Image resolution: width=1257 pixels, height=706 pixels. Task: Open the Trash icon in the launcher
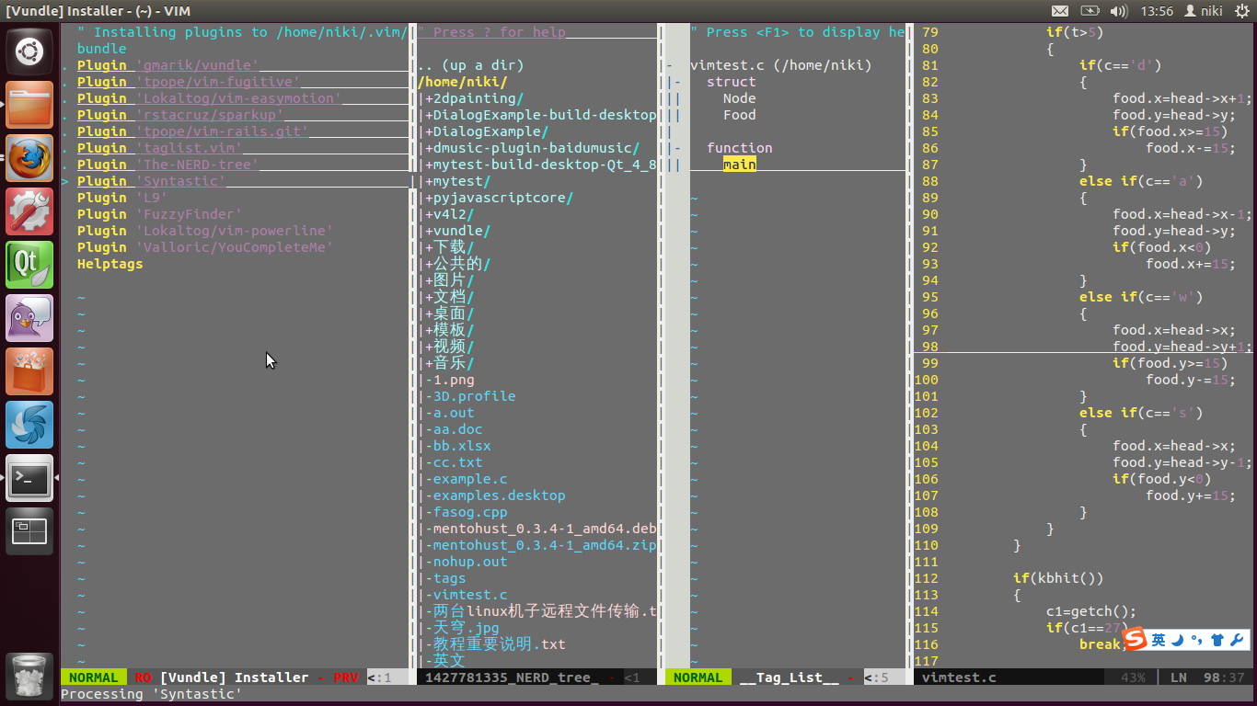tap(29, 676)
